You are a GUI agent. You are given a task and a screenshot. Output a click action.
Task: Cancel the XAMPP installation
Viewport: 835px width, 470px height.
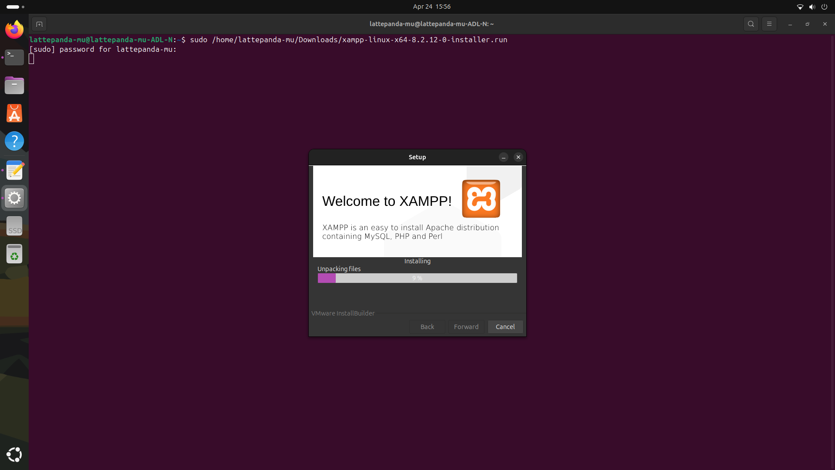coord(505,327)
